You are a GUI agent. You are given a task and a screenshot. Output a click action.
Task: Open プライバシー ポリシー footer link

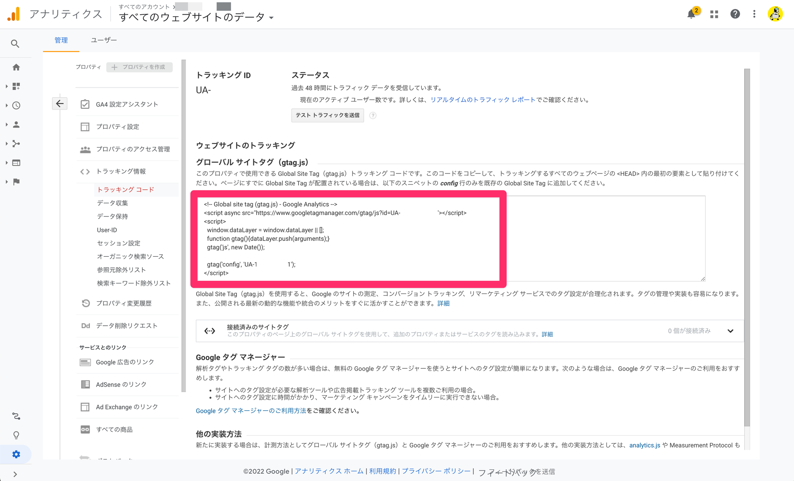[436, 471]
